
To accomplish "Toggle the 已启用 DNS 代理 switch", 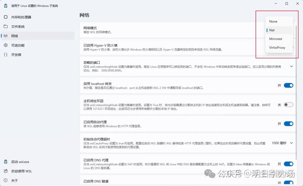I will pos(288,164).
